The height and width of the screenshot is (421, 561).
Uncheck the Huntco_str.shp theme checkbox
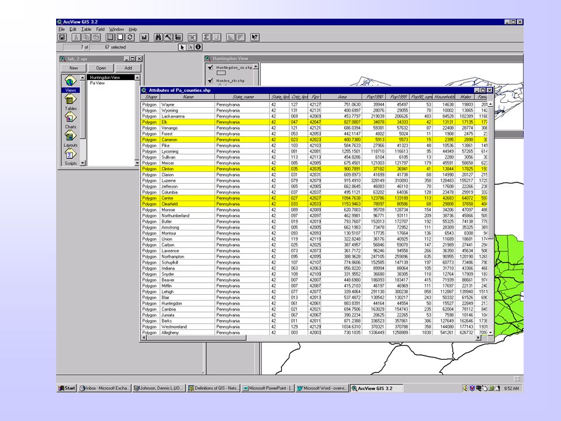(x=210, y=80)
